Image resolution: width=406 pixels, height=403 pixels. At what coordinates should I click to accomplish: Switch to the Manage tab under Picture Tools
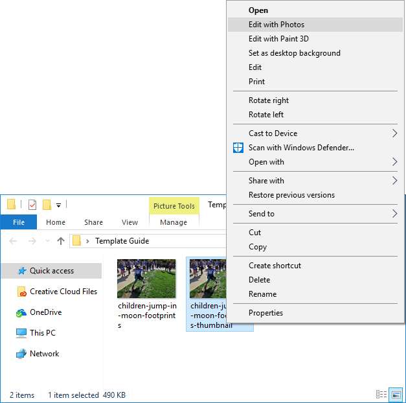(x=174, y=222)
